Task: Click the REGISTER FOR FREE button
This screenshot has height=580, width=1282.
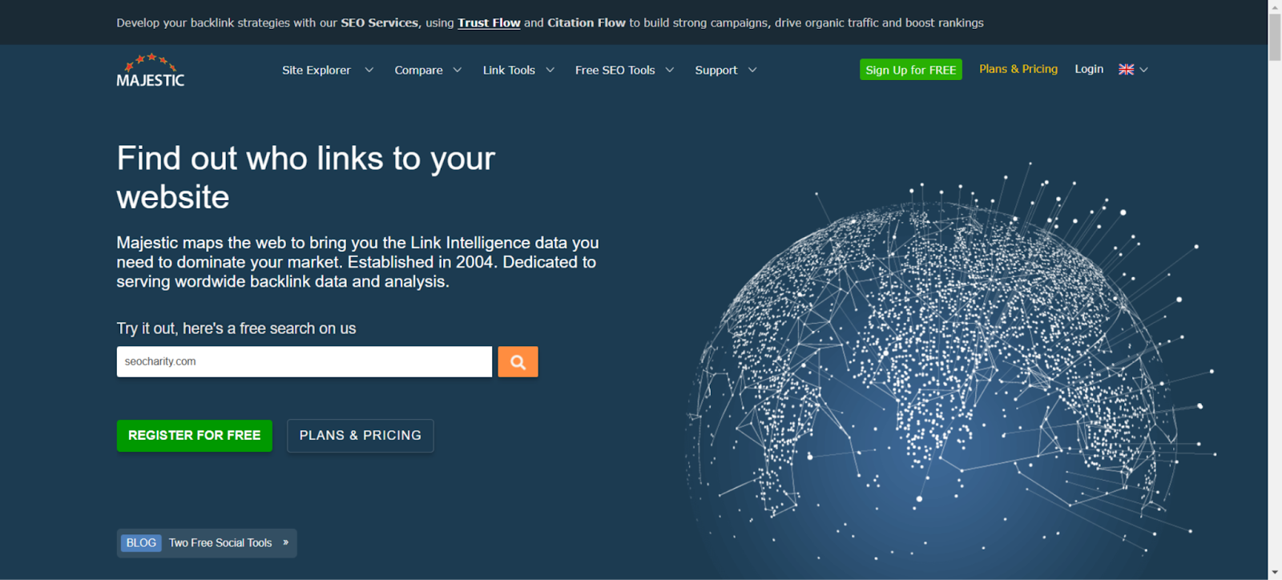Action: (195, 436)
